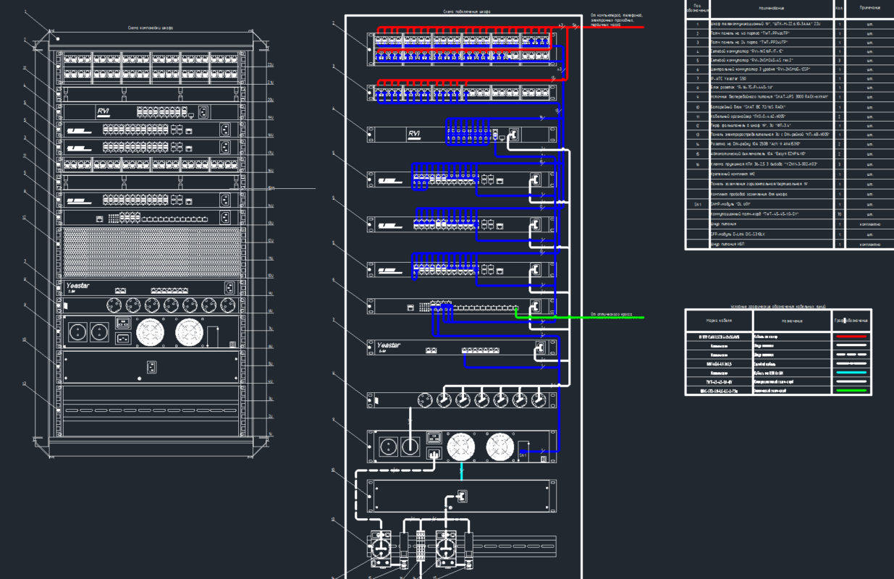Screen dimensions: 894x579
Task: Select the RVi logo in the rack layout
Action: (104, 111)
